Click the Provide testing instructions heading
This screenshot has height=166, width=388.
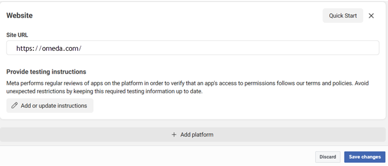click(46, 72)
